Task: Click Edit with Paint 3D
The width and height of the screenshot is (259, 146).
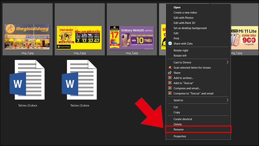Action: point(198,23)
